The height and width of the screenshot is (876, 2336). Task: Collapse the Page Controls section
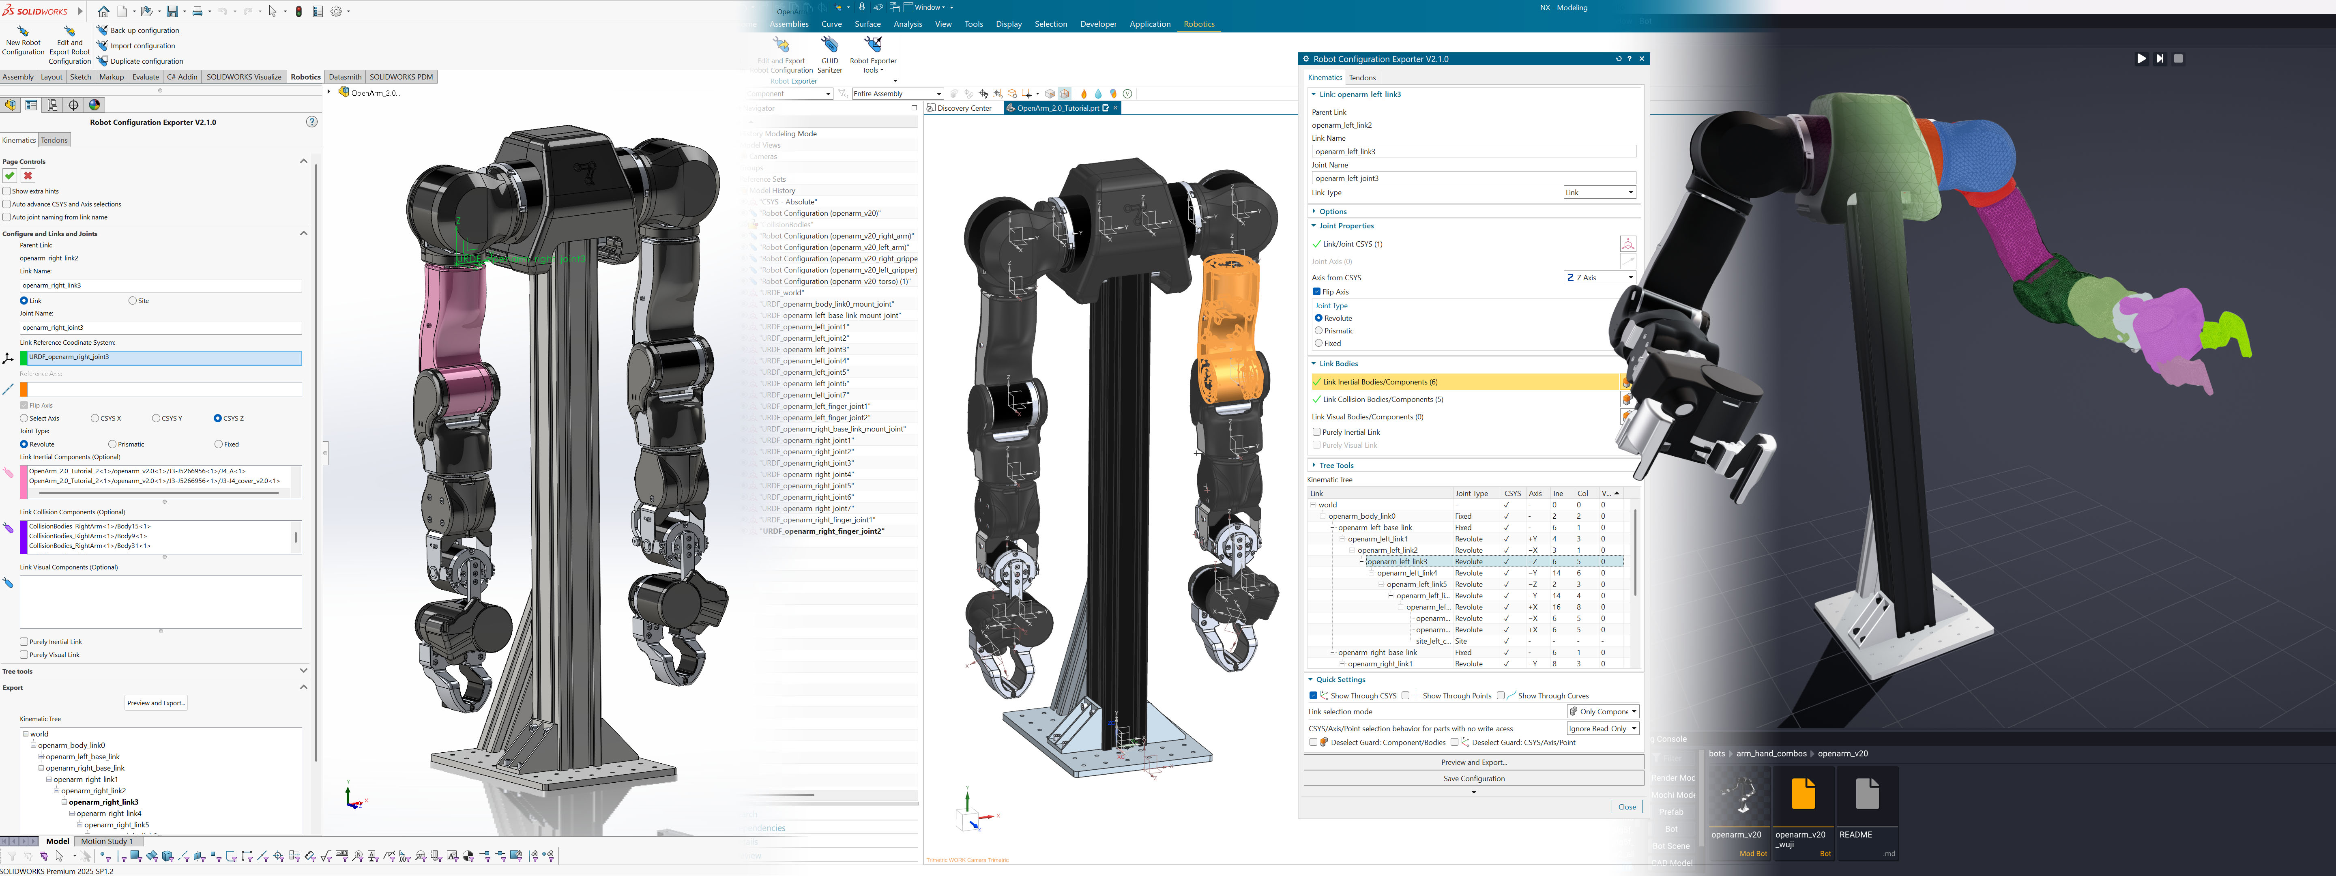pyautogui.click(x=304, y=161)
